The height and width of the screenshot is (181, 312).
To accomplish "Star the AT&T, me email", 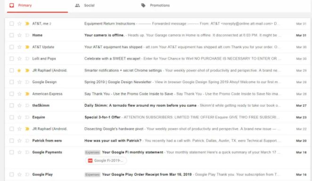I will click(19, 24).
